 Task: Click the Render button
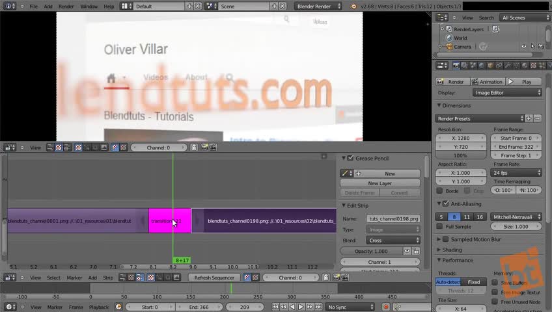pyautogui.click(x=452, y=82)
